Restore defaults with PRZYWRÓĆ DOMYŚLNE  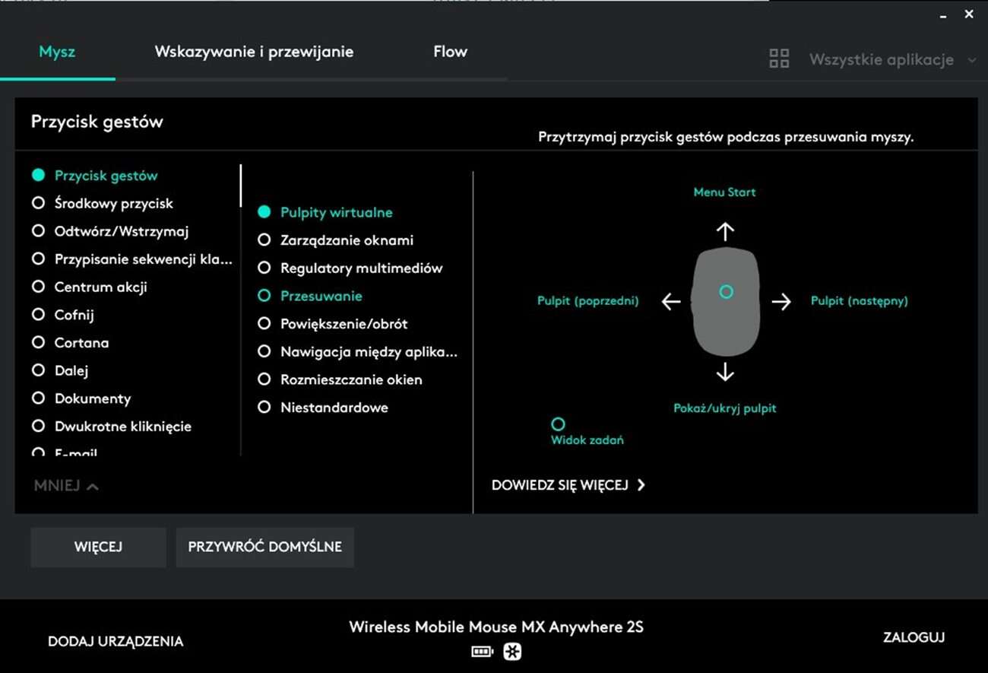(x=264, y=547)
